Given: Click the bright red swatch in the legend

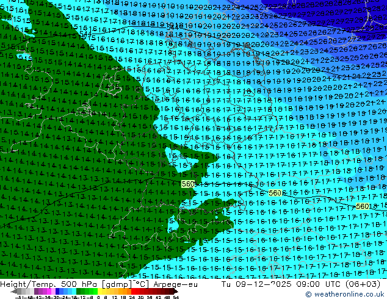Looking at the screenshot, I should coord(133,292).
